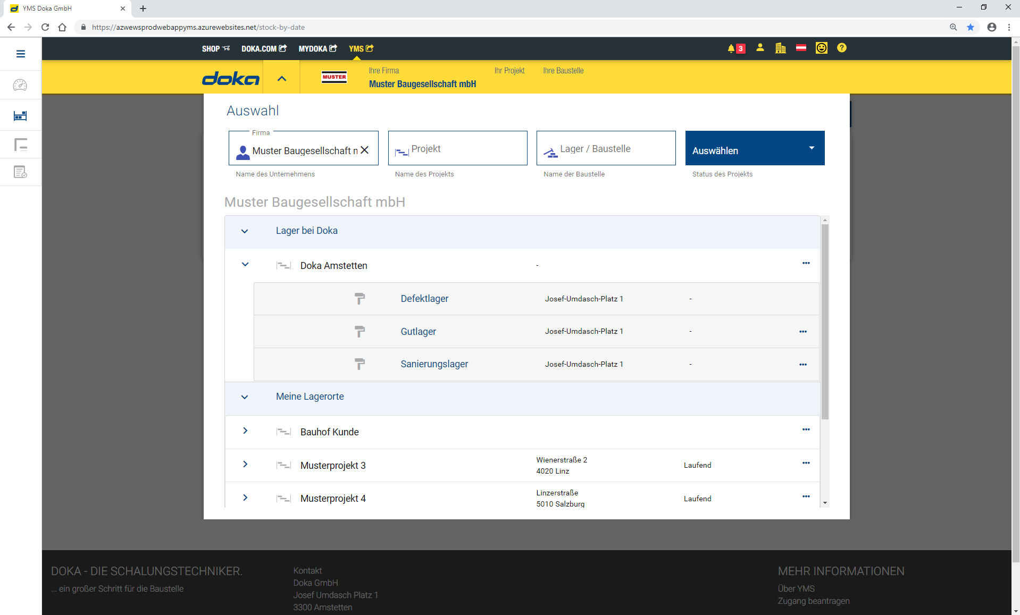Open the user profile icon in header
Viewport: 1020px width, 615px height.
(760, 48)
